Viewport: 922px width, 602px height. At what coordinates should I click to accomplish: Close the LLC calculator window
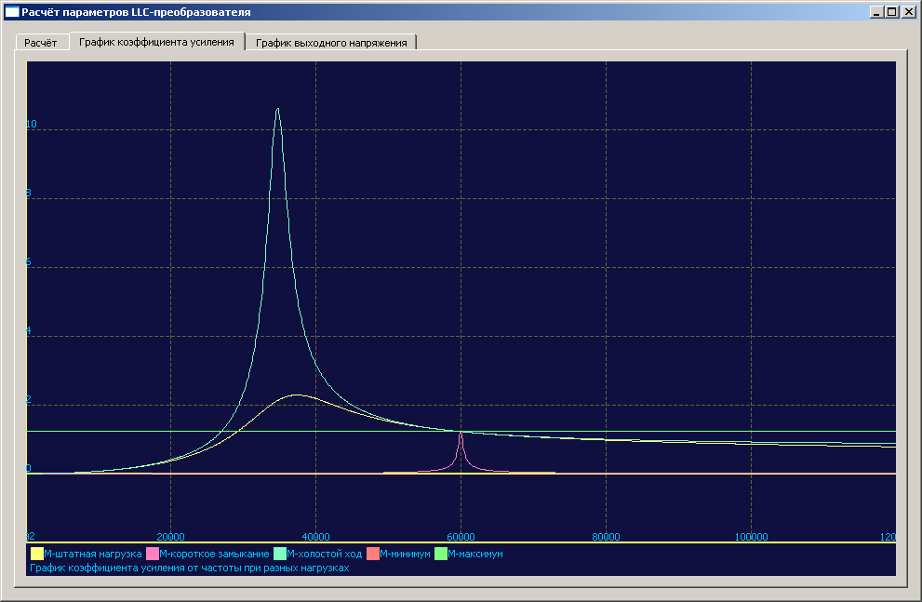[908, 12]
